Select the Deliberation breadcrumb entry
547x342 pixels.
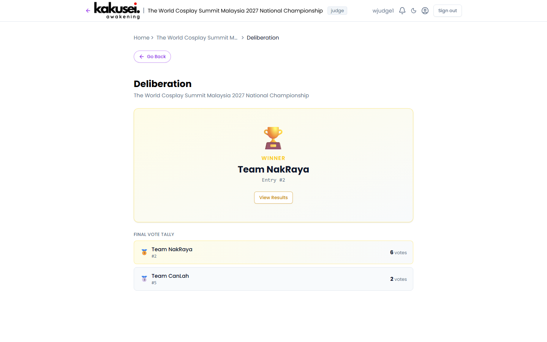(x=262, y=38)
